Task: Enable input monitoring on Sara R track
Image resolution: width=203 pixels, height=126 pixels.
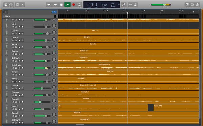Action: [x=22, y=47]
